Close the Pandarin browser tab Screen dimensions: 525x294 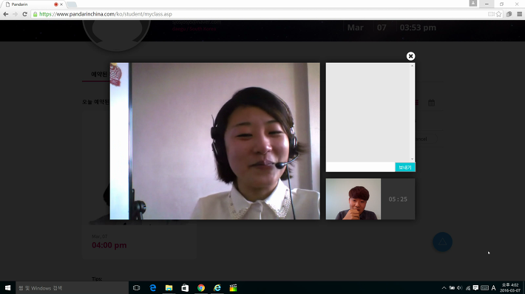(61, 4)
